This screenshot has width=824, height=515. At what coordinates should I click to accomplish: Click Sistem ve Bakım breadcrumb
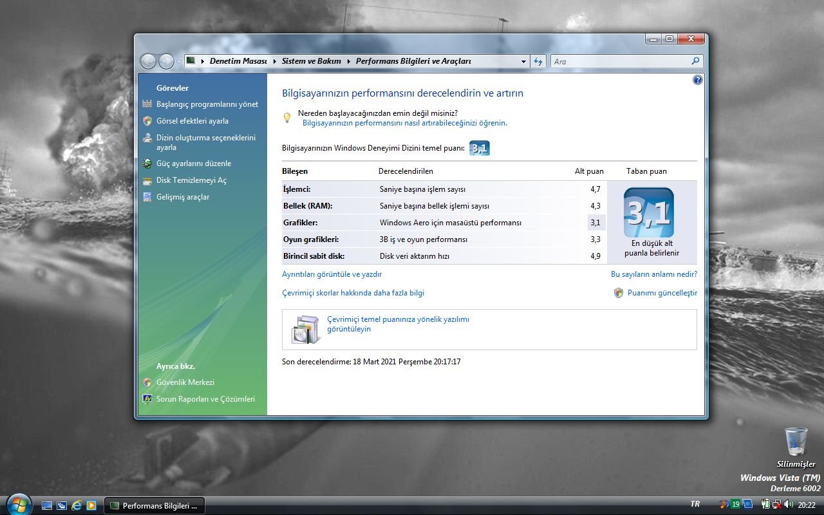(x=312, y=61)
